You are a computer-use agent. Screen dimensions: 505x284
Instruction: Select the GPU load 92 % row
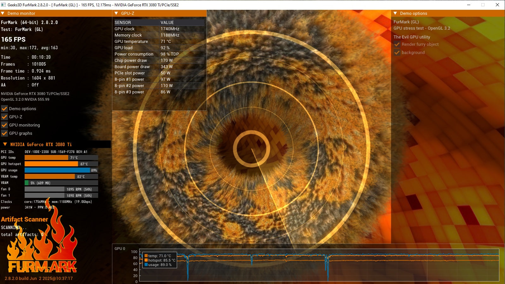(159, 48)
